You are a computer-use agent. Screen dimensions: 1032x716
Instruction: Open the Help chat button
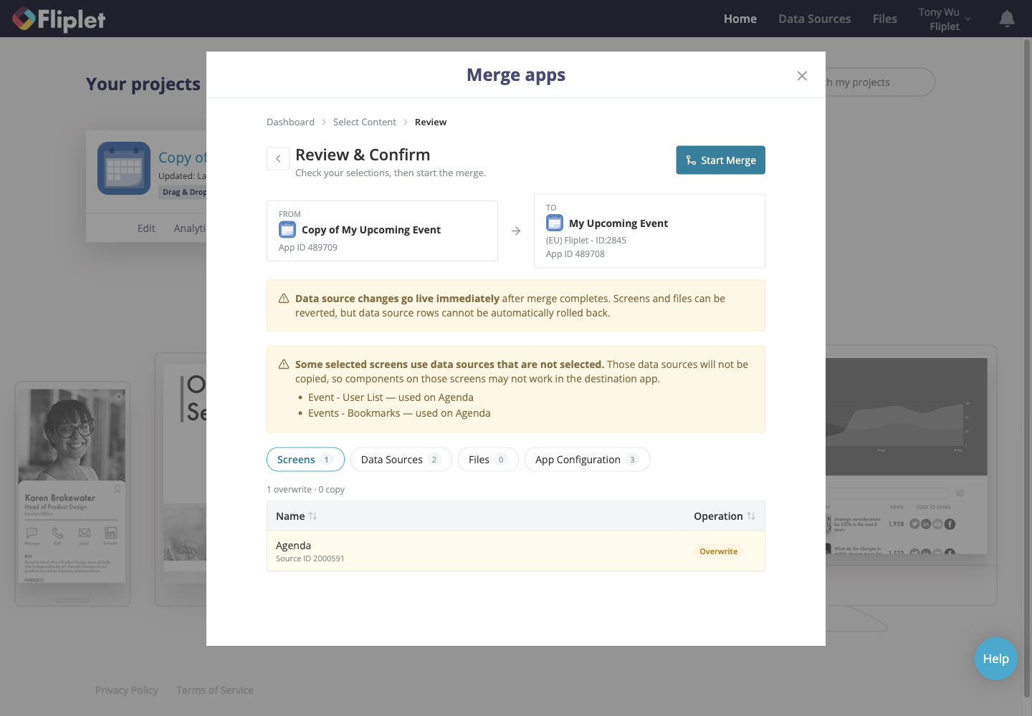(x=996, y=659)
